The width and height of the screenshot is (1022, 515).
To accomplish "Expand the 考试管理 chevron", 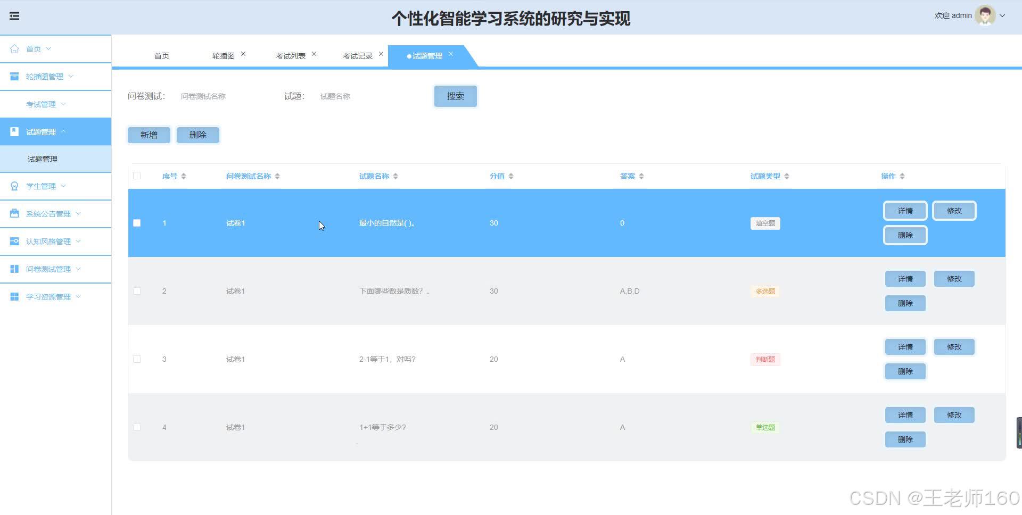I will pos(63,104).
